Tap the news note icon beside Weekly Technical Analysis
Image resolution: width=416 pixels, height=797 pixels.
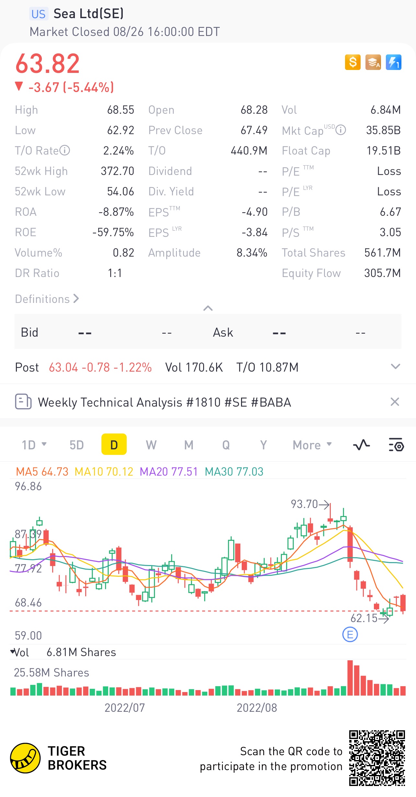23,402
